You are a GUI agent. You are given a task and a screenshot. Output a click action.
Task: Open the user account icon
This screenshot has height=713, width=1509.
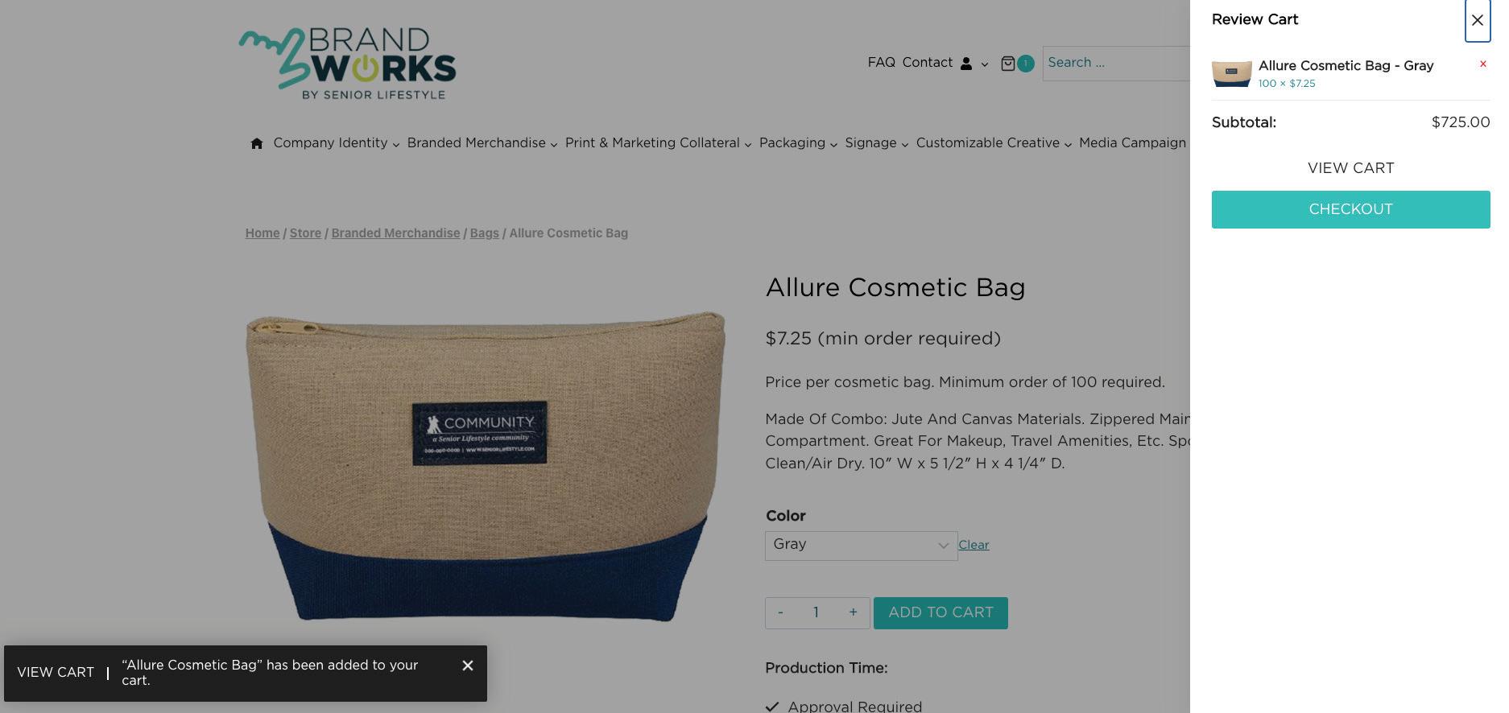(x=966, y=64)
